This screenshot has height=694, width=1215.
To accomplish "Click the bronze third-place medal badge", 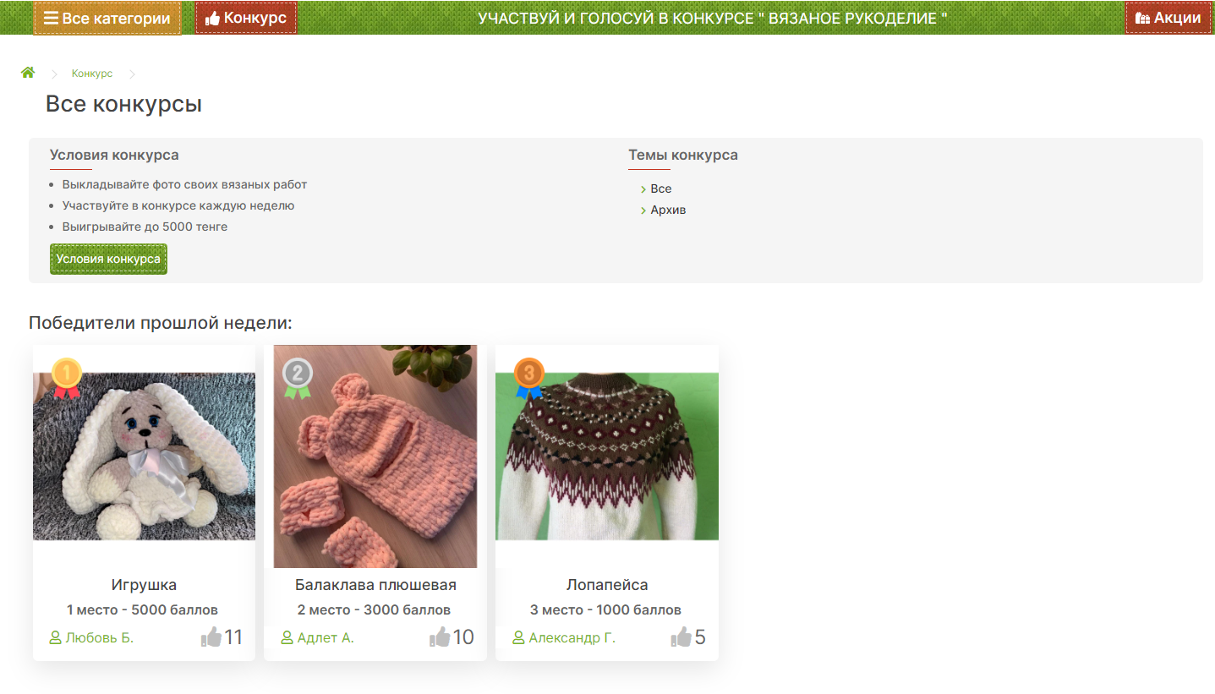I will click(x=529, y=378).
